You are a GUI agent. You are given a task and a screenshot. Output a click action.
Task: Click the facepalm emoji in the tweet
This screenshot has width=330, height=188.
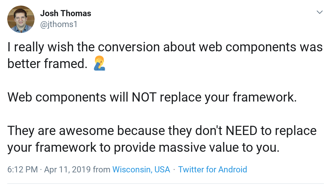tap(99, 63)
